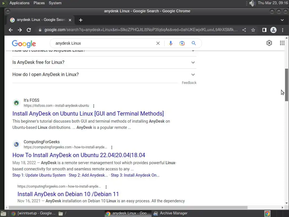Open the Chrome side panel
This screenshot has width=289, height=217.
coord(264,30)
